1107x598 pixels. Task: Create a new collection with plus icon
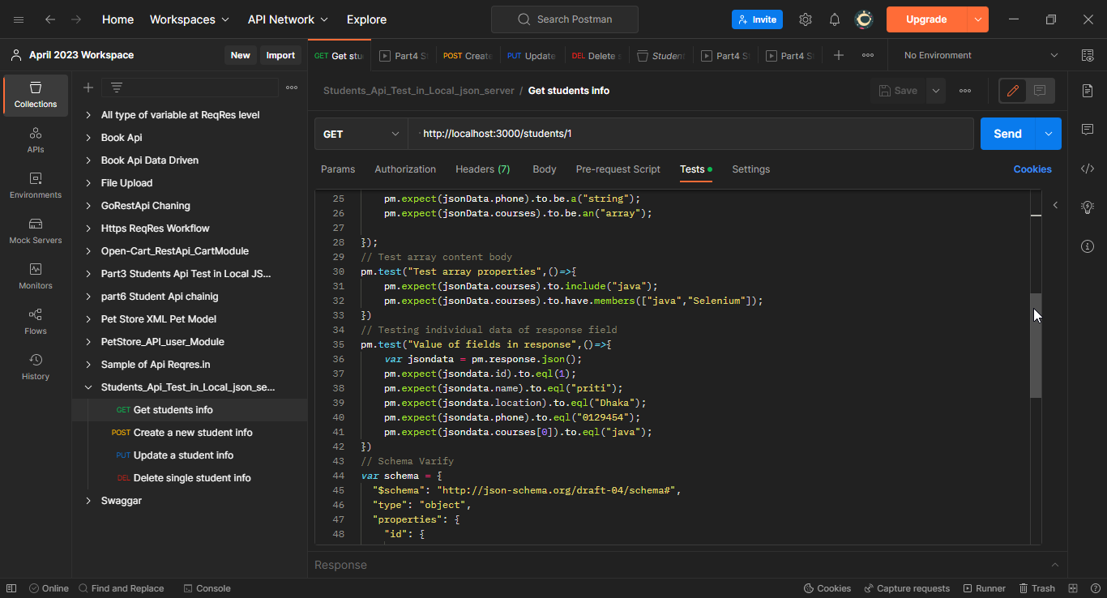(x=88, y=88)
